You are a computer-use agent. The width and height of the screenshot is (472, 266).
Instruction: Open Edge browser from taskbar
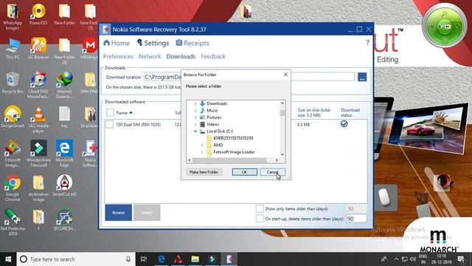162,259
